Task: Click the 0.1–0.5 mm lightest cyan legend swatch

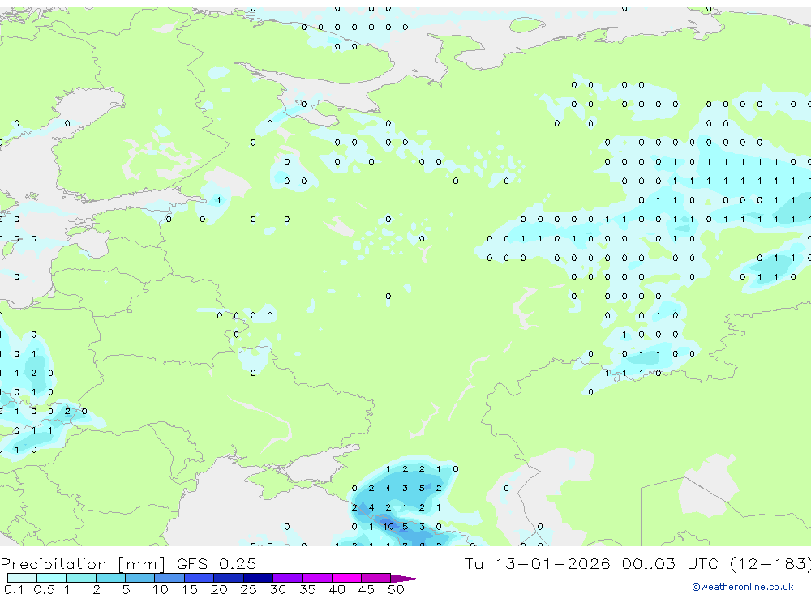Action: [22, 578]
